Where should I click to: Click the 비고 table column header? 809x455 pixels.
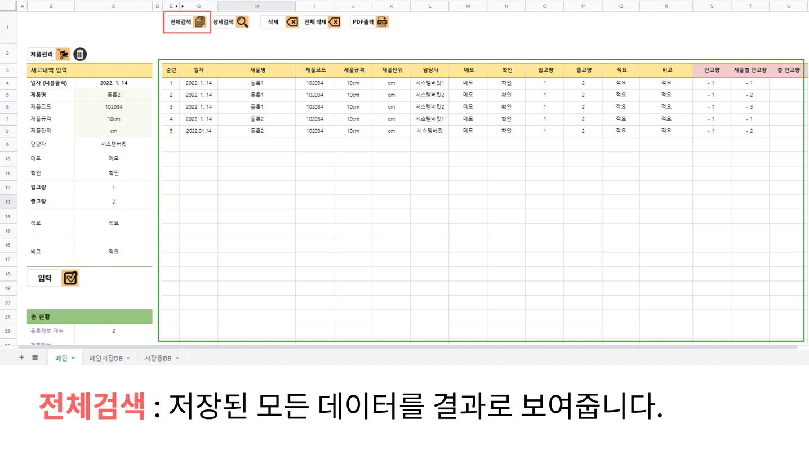tap(666, 70)
